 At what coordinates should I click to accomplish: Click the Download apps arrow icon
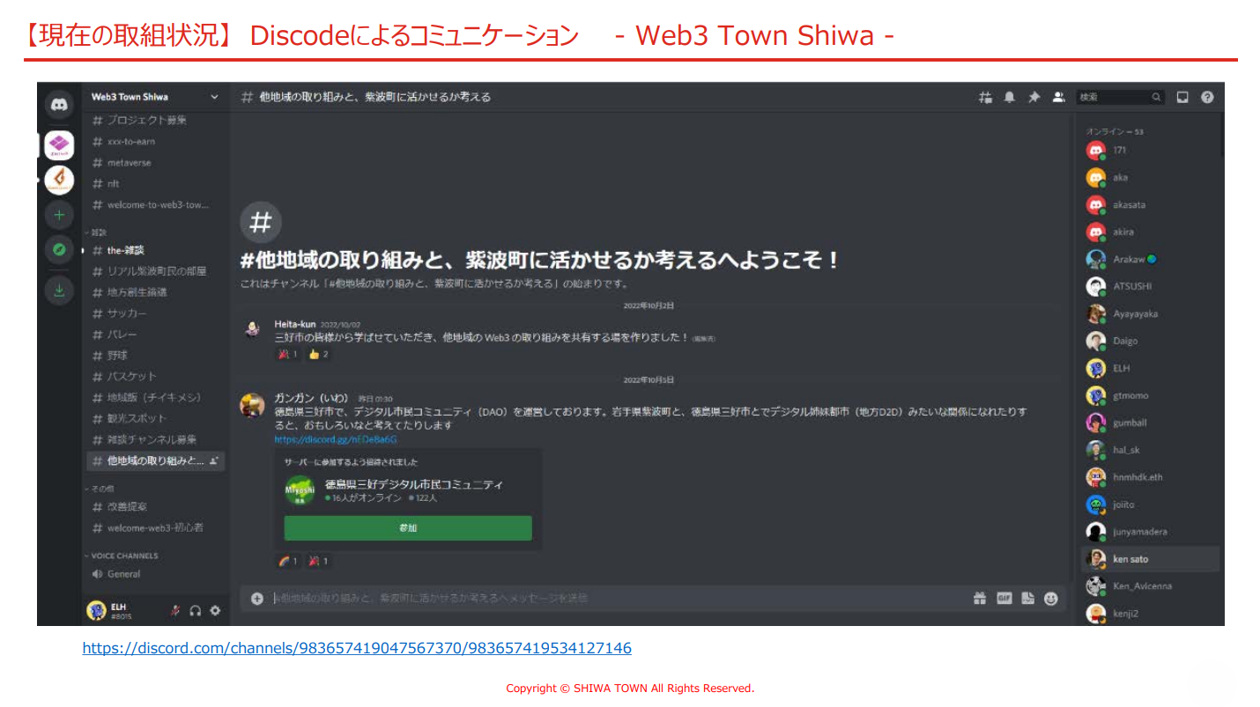pos(59,291)
